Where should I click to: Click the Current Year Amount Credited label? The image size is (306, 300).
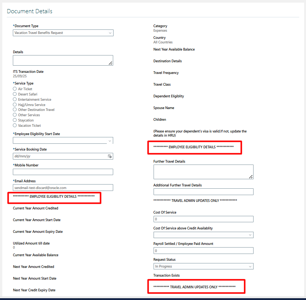coord(35,208)
